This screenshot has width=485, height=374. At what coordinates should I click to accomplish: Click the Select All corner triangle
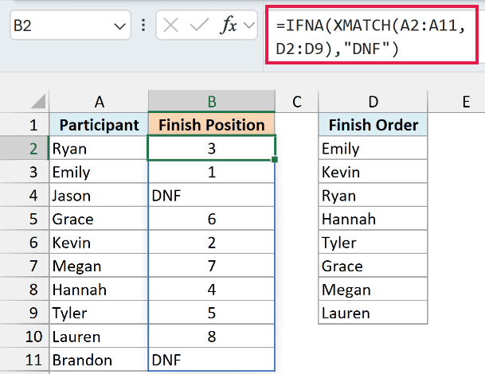pyautogui.click(x=38, y=101)
